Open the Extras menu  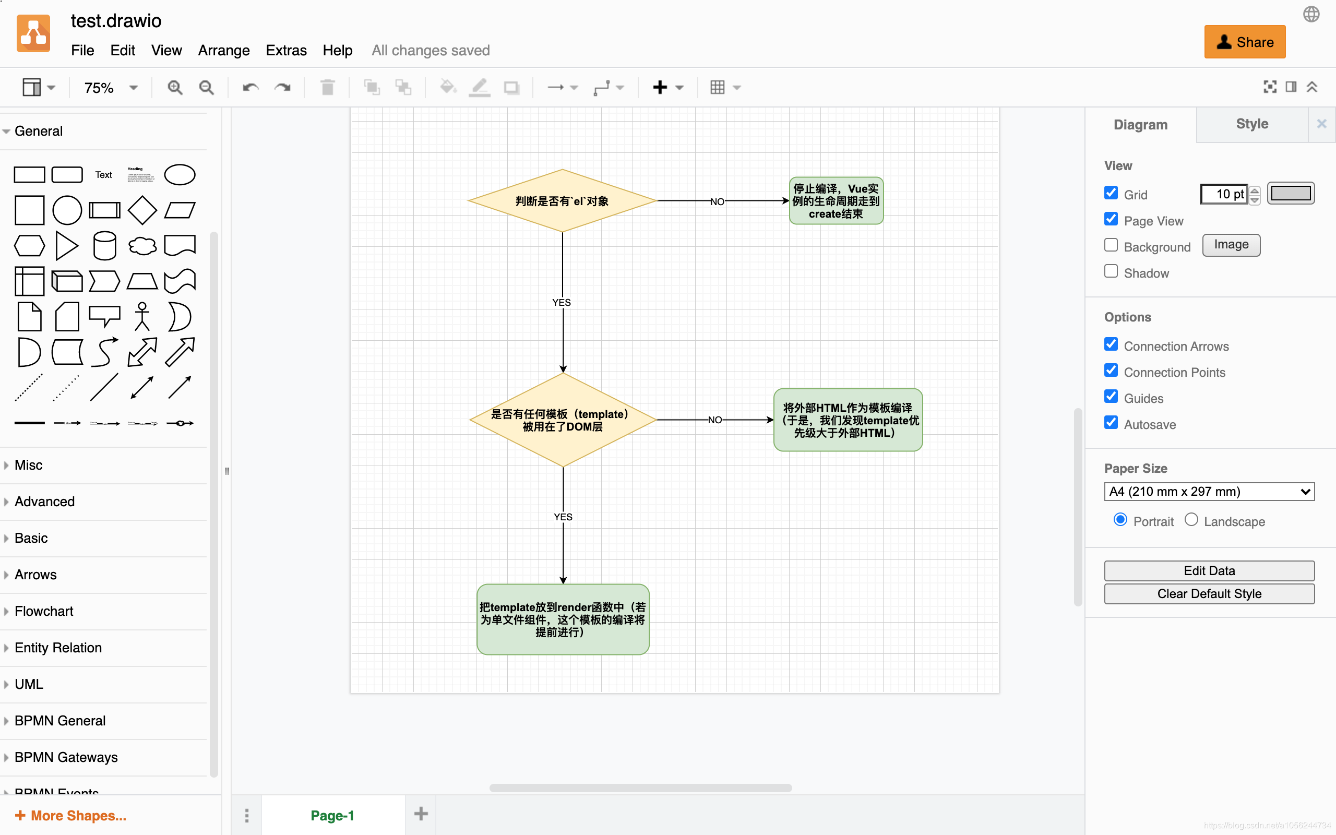pyautogui.click(x=286, y=50)
